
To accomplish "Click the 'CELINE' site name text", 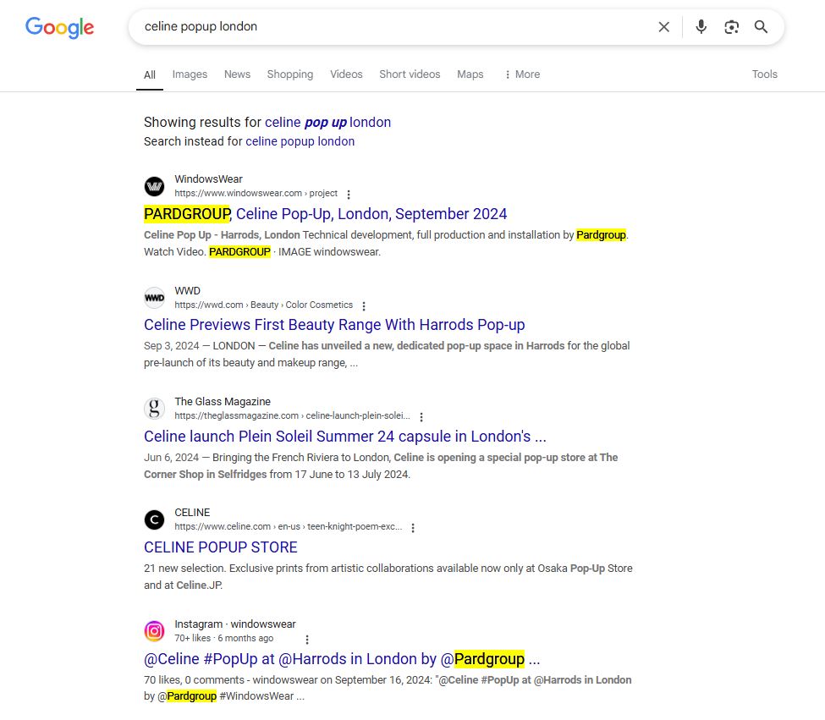I will pyautogui.click(x=192, y=513).
